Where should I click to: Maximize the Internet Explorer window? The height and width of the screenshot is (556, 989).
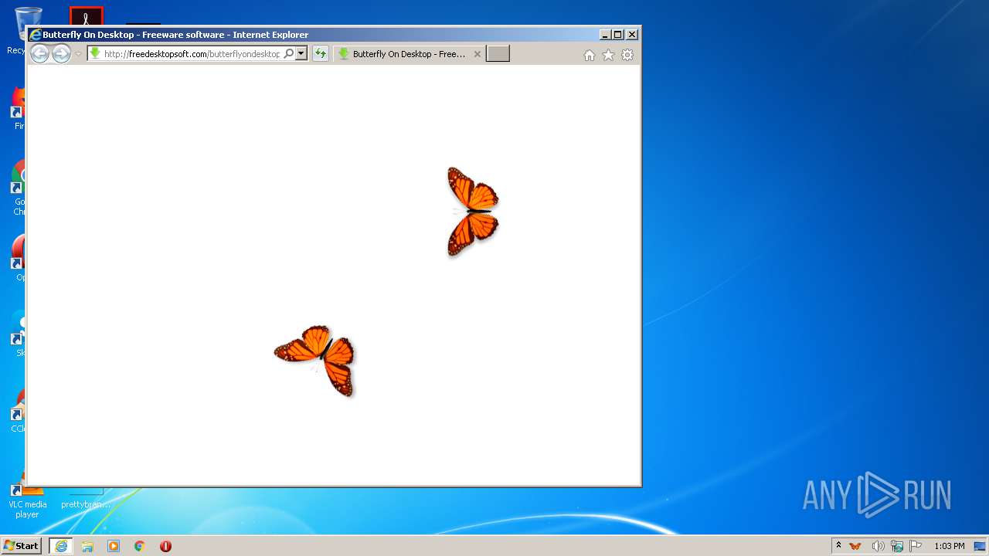pyautogui.click(x=618, y=35)
